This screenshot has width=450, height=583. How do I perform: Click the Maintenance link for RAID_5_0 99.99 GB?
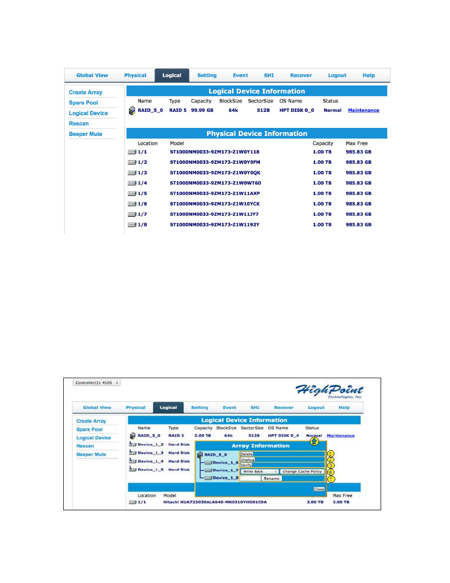point(364,110)
